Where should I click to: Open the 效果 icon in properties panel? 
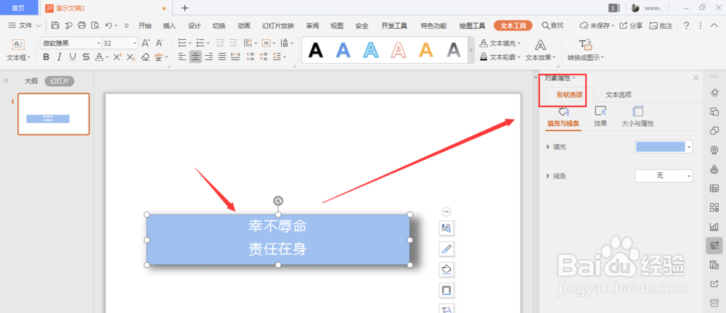pyautogui.click(x=600, y=117)
